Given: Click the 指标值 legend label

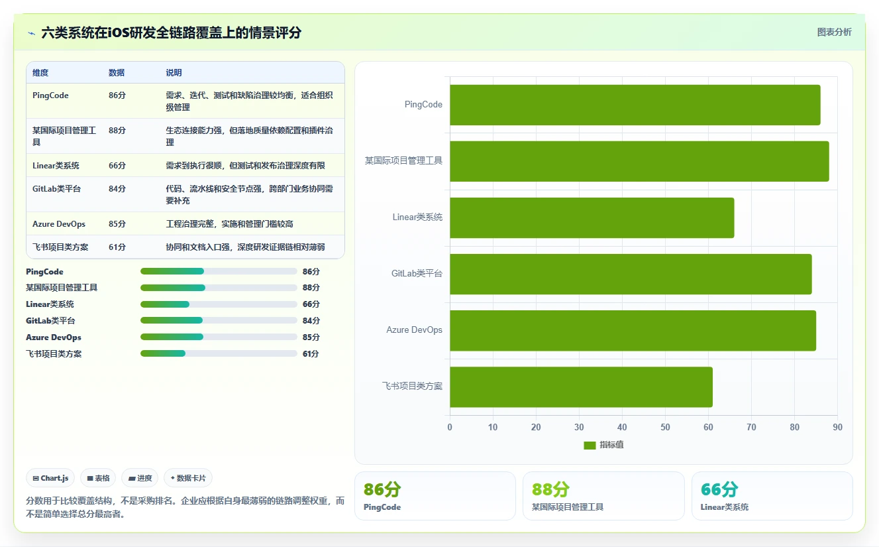Looking at the screenshot, I should point(611,445).
